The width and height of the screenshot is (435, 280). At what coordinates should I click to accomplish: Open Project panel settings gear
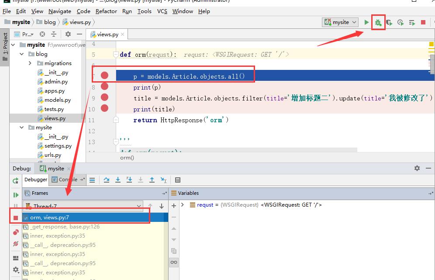(68, 34)
